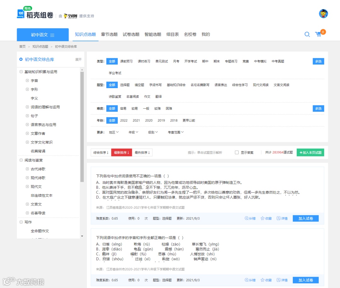The image size is (340, 288).
Task: Open the shopping cart icon
Action: point(318,34)
